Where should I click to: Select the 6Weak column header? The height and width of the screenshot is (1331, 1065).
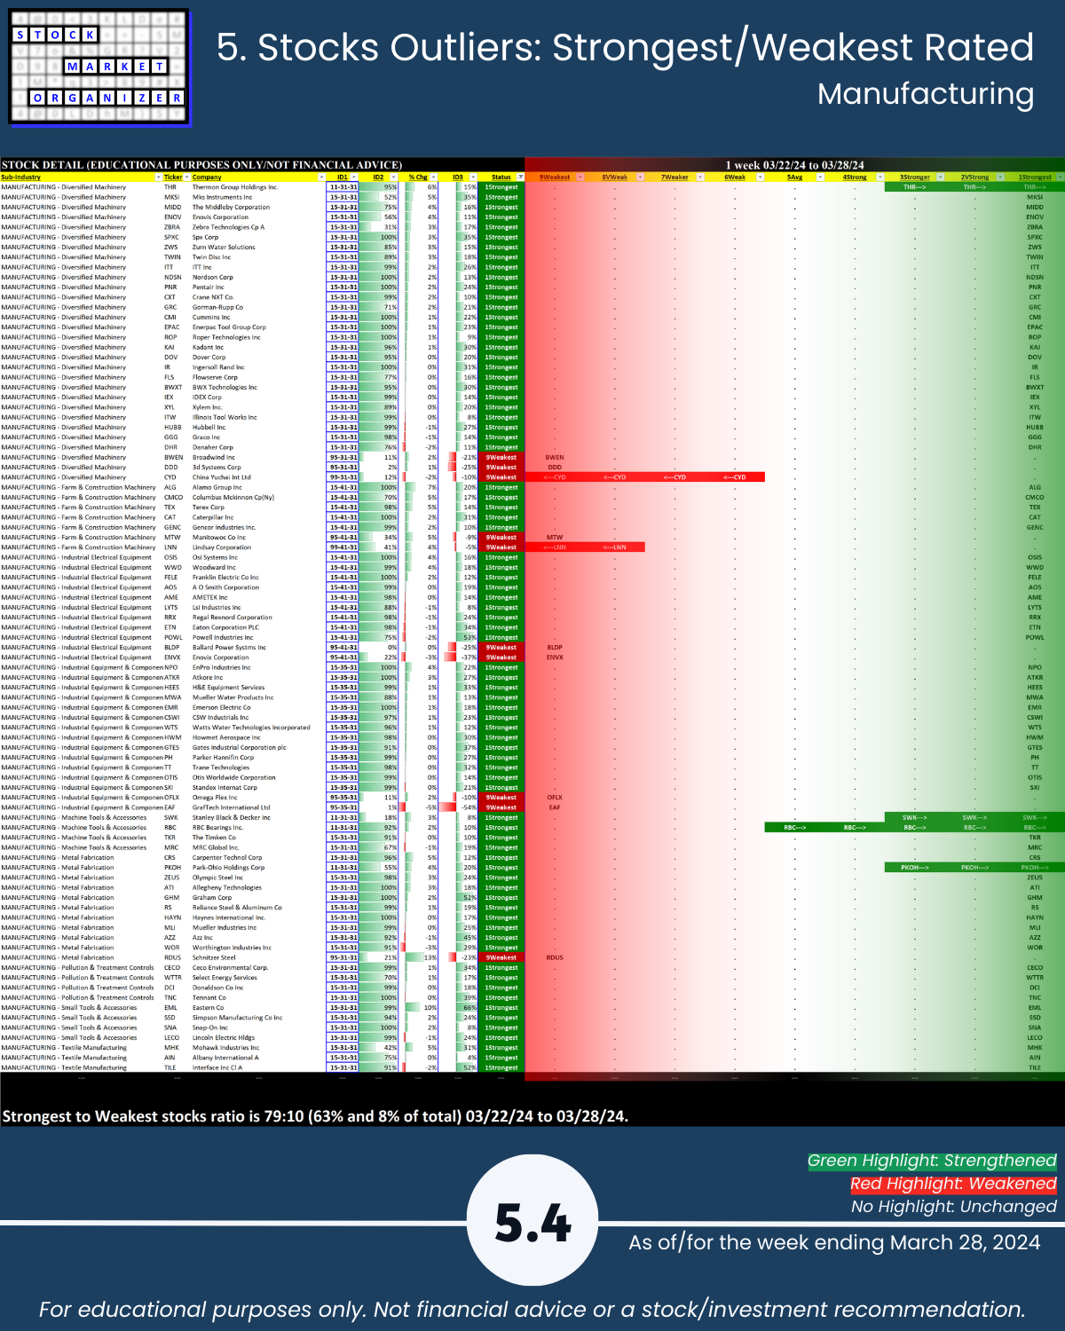point(735,177)
